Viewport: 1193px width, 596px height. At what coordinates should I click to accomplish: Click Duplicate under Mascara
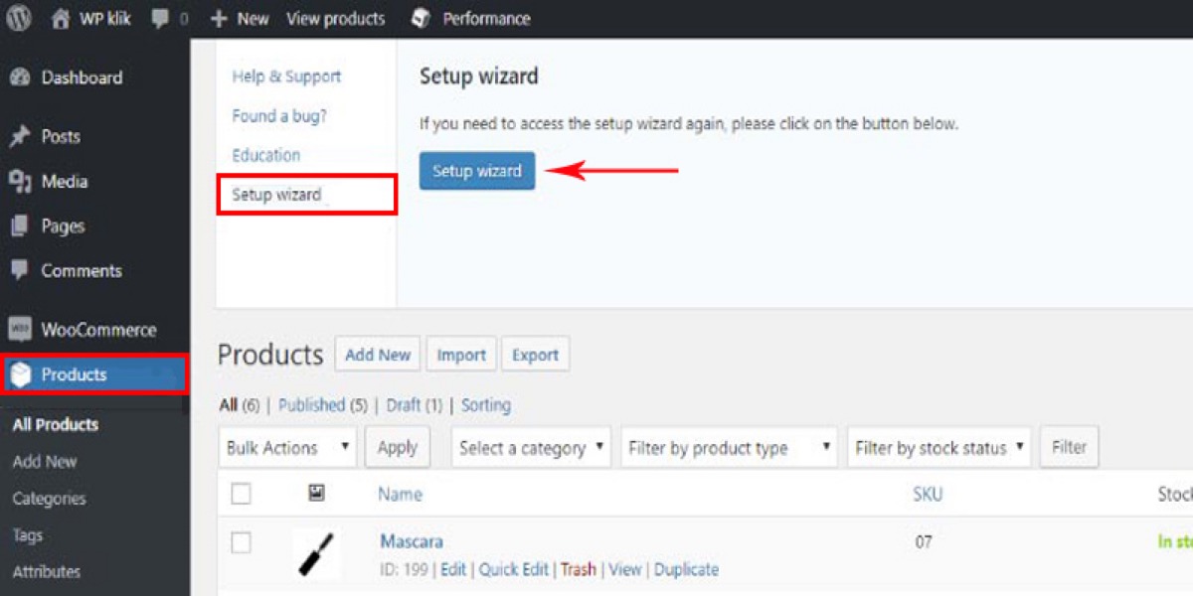[686, 569]
